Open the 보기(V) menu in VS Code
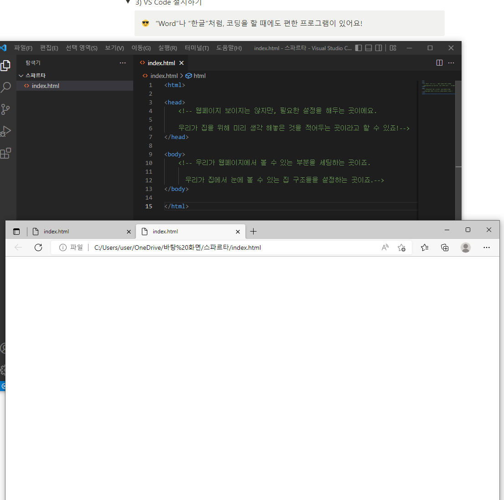504x500 pixels. tap(114, 48)
